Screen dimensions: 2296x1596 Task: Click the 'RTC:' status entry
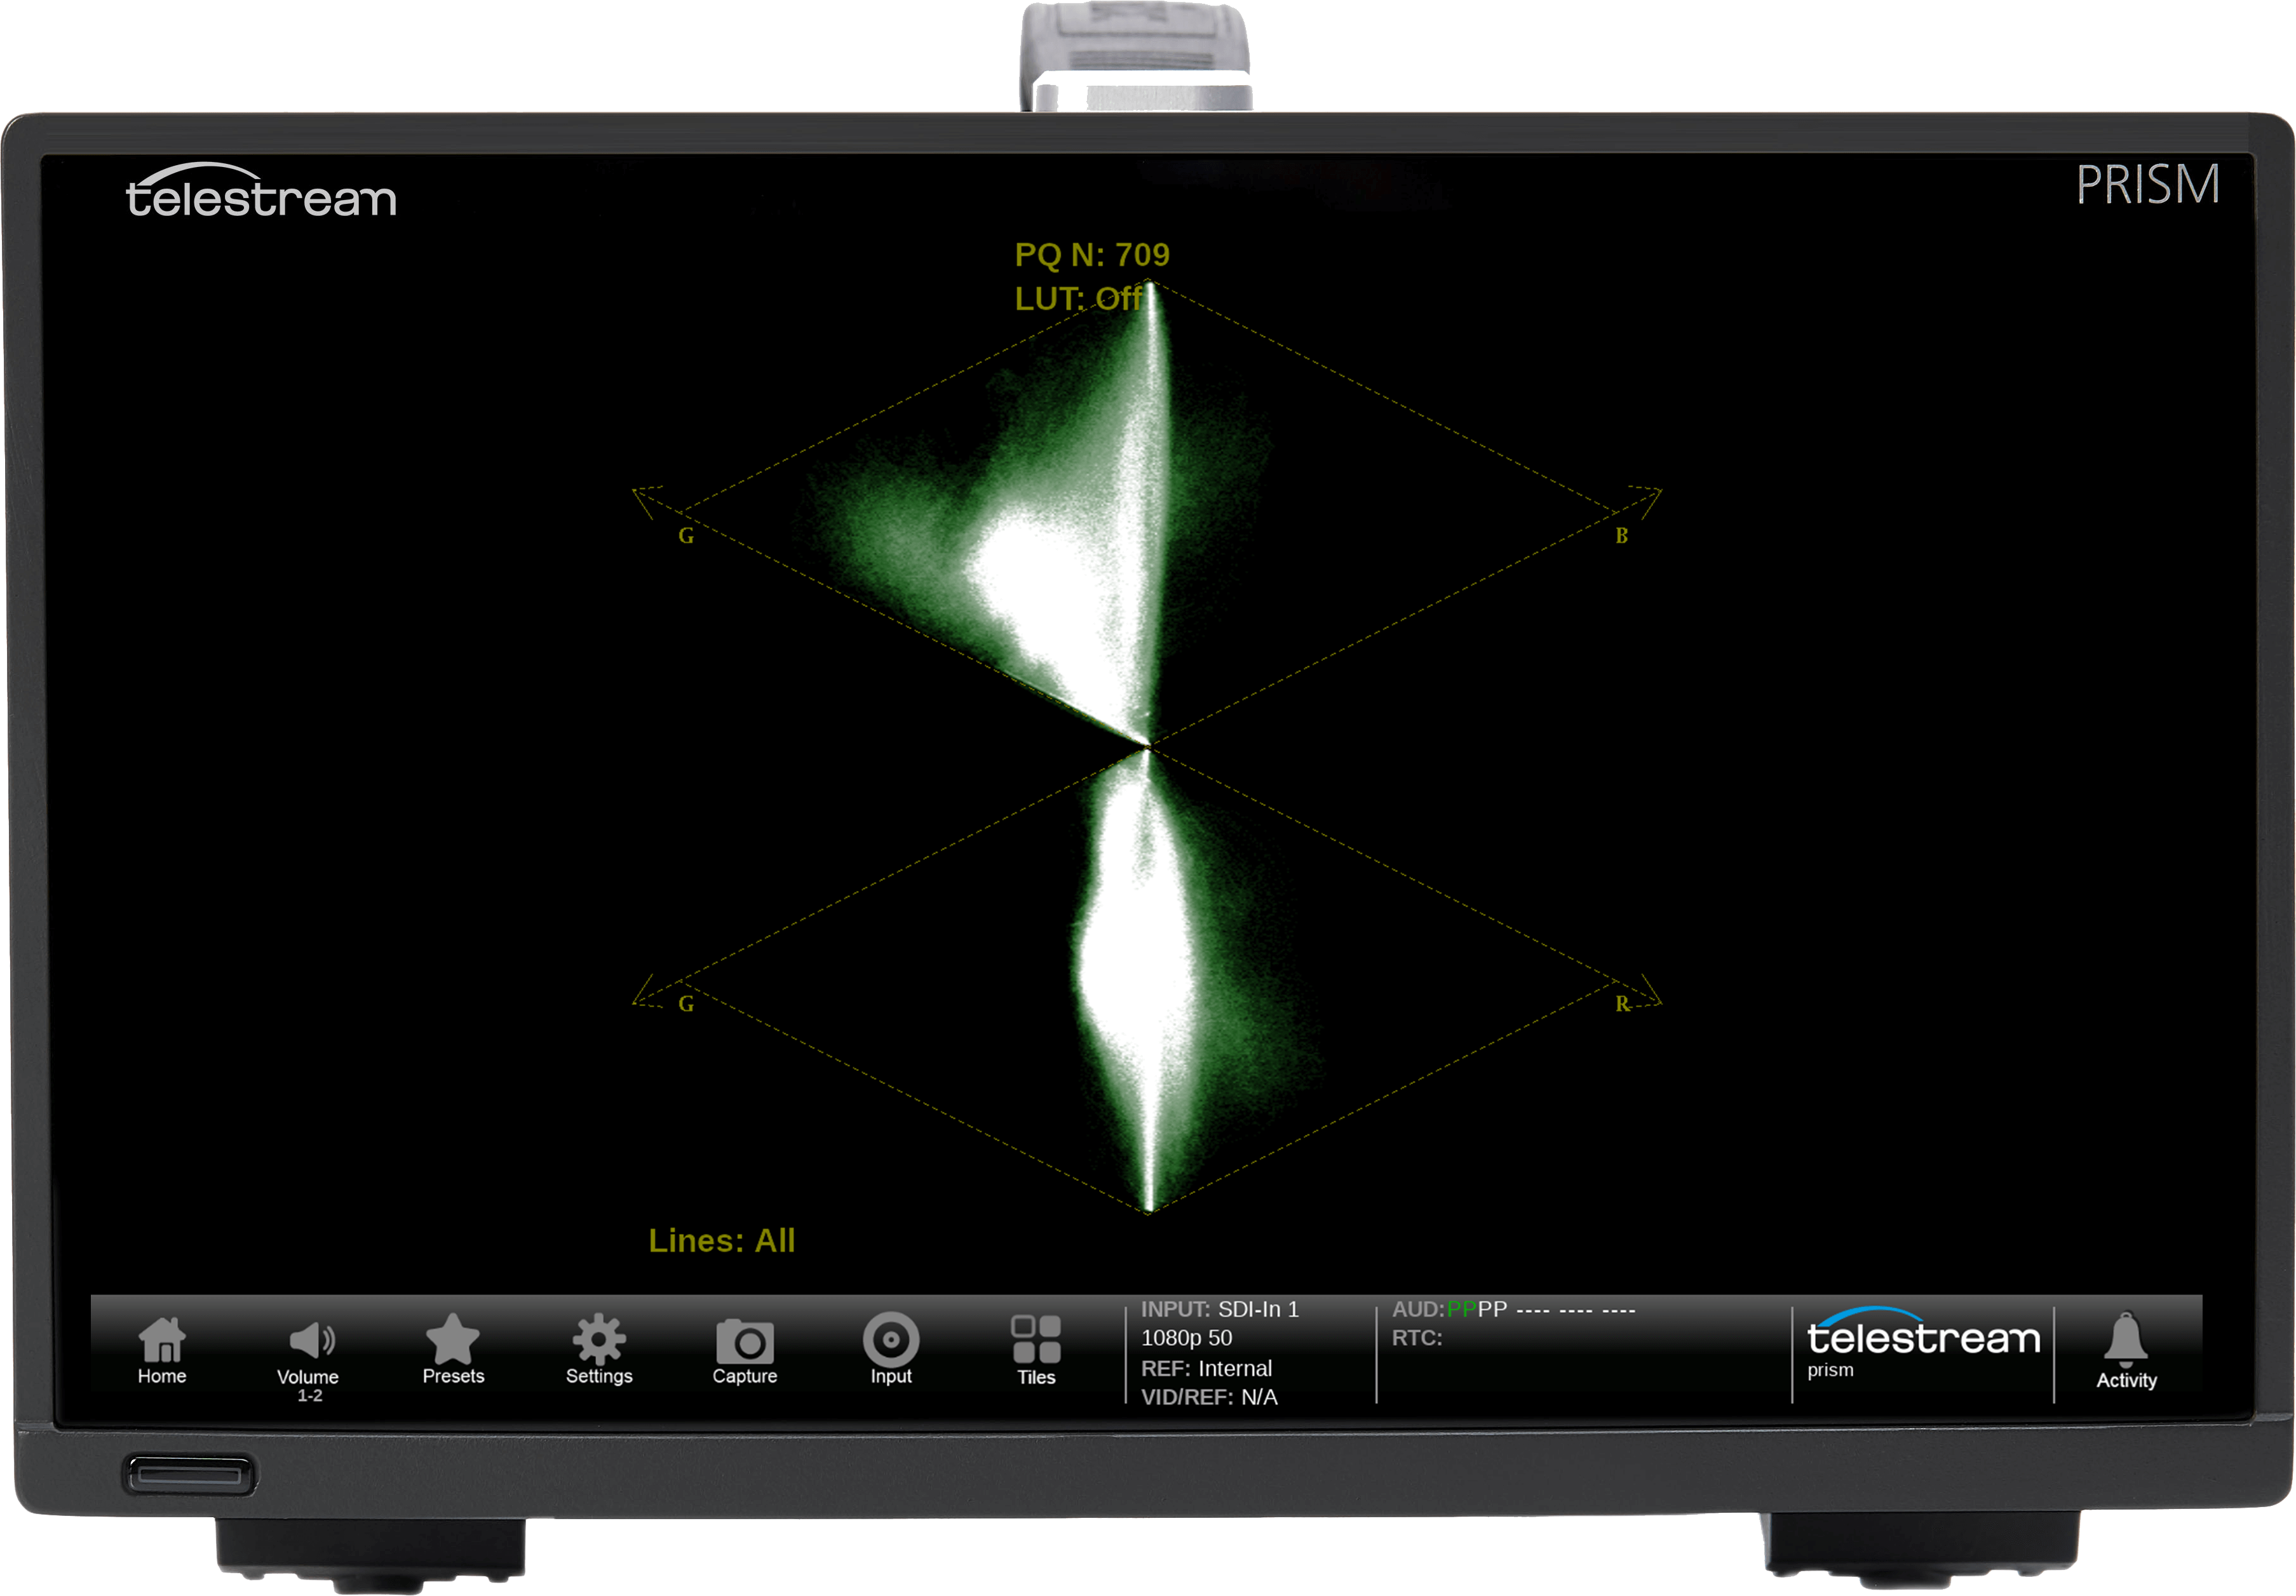(x=1417, y=1338)
